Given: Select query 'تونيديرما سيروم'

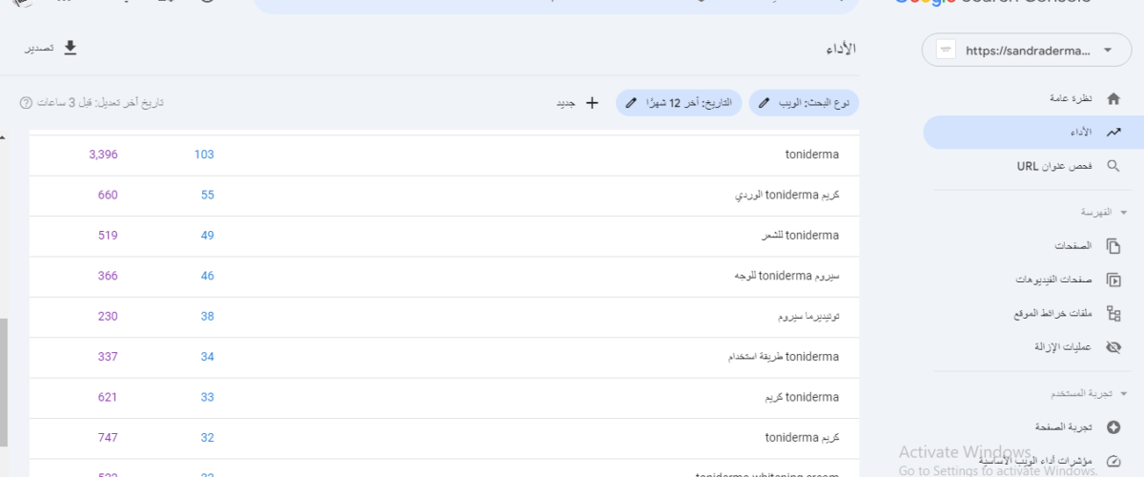Looking at the screenshot, I should [444, 317].
